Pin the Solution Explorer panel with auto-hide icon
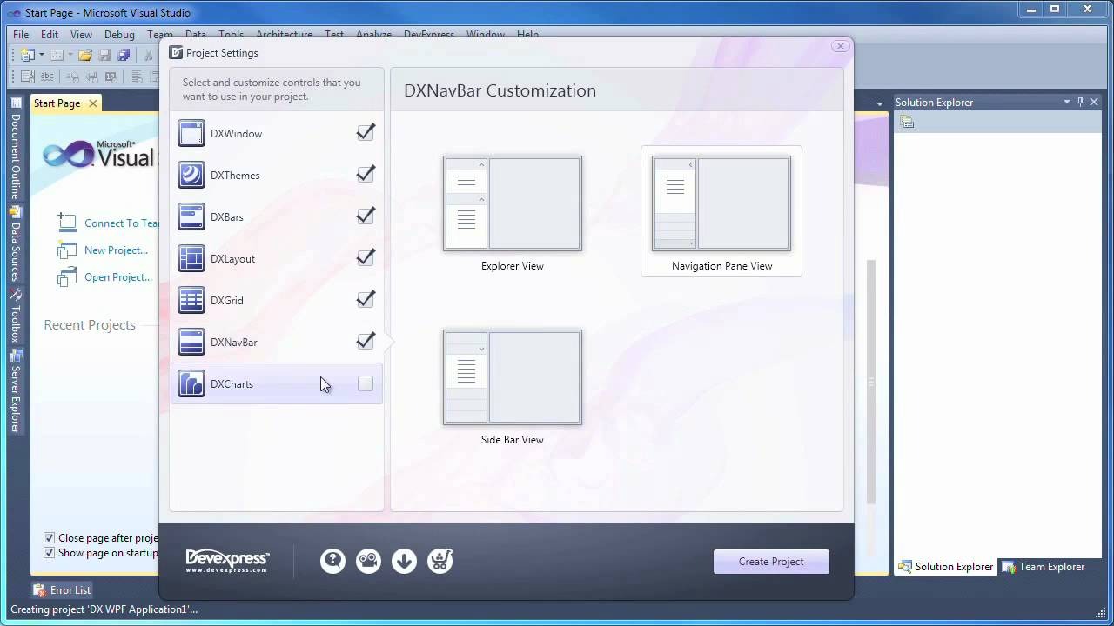1114x626 pixels. point(1081,102)
